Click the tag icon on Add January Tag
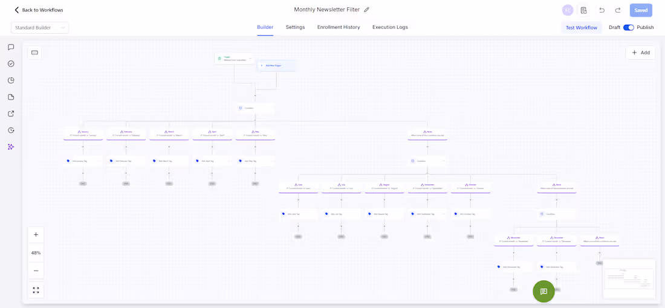665x308 pixels. (x=68, y=161)
